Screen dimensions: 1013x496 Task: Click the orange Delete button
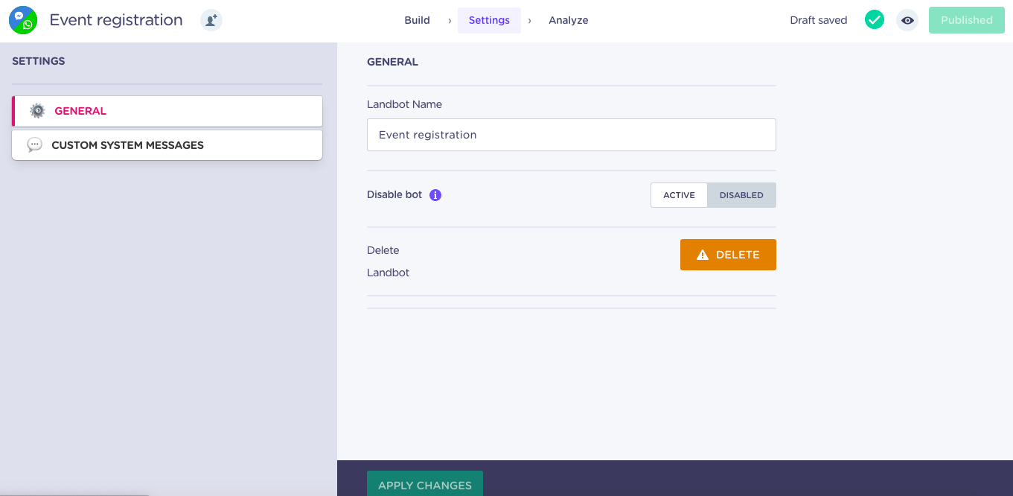(728, 255)
